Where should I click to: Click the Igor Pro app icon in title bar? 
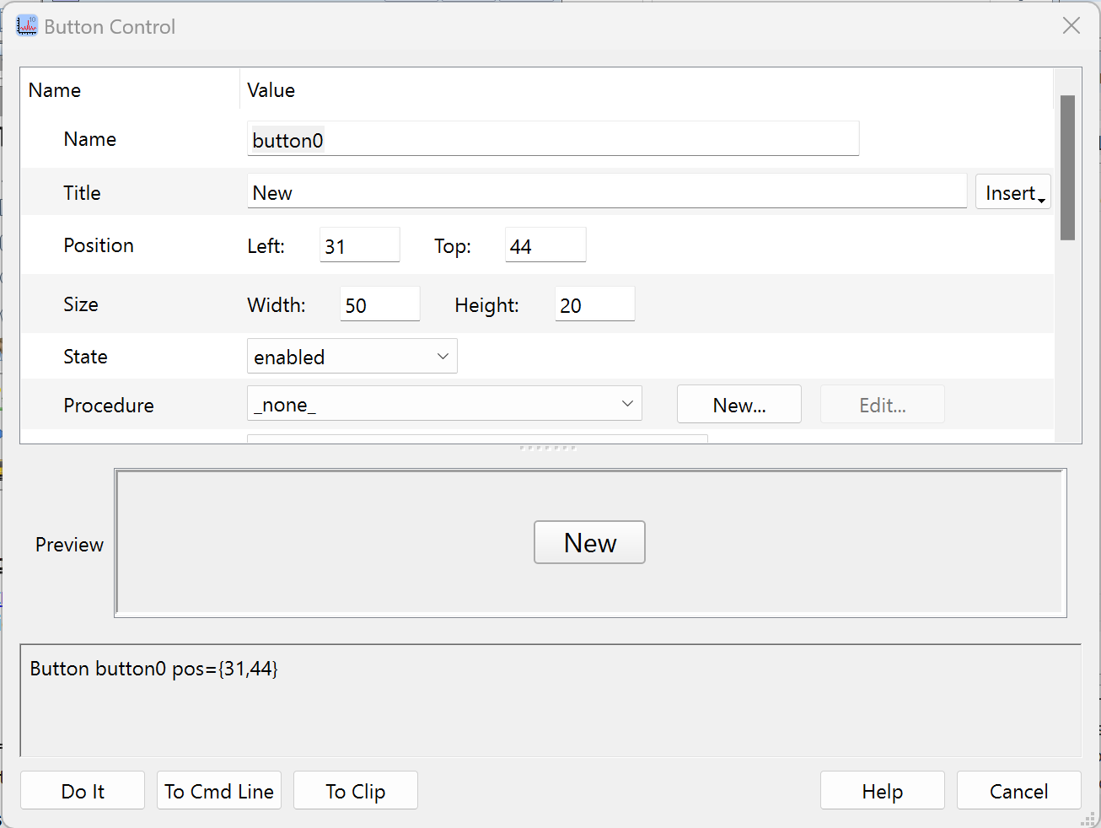[x=27, y=26]
